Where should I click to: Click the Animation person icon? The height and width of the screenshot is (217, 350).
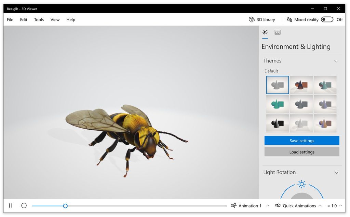(234, 205)
